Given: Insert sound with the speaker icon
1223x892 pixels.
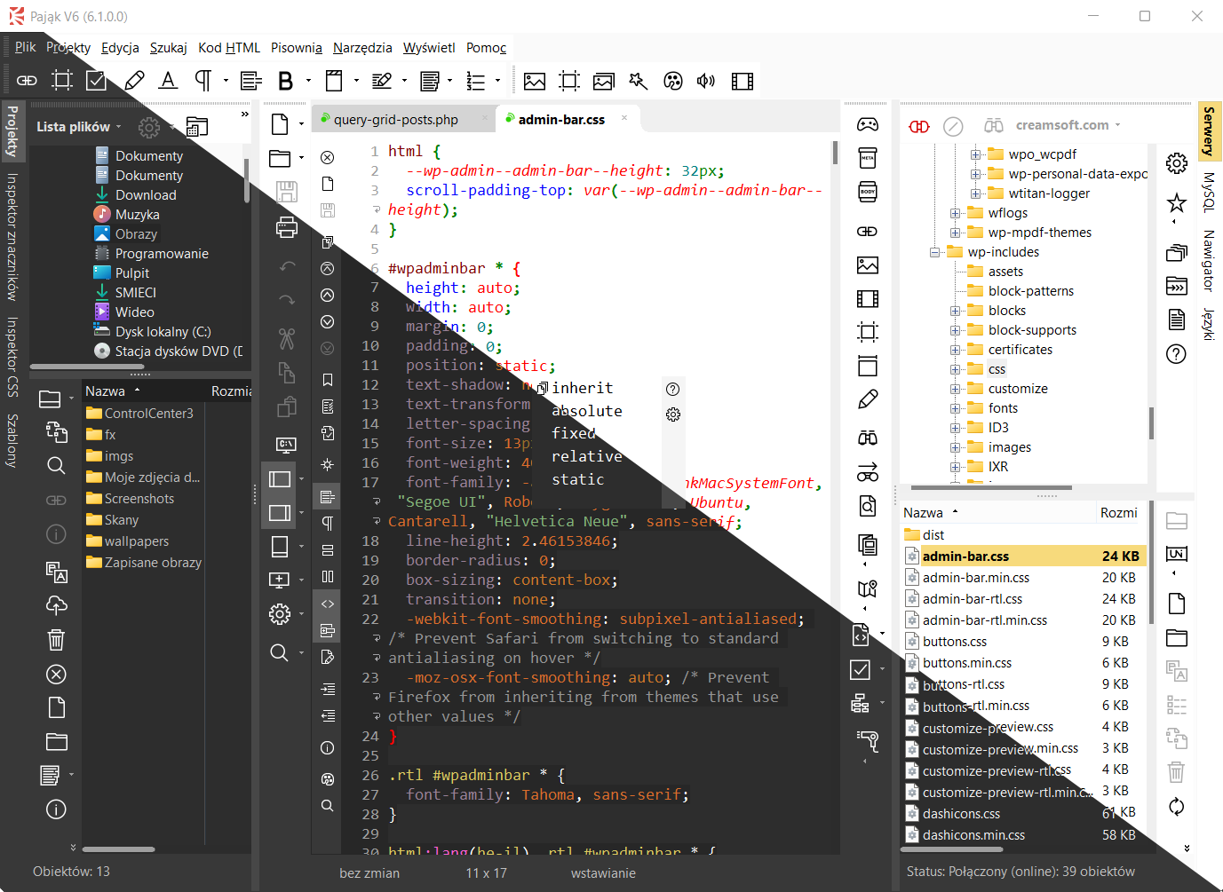Looking at the screenshot, I should pyautogui.click(x=706, y=82).
